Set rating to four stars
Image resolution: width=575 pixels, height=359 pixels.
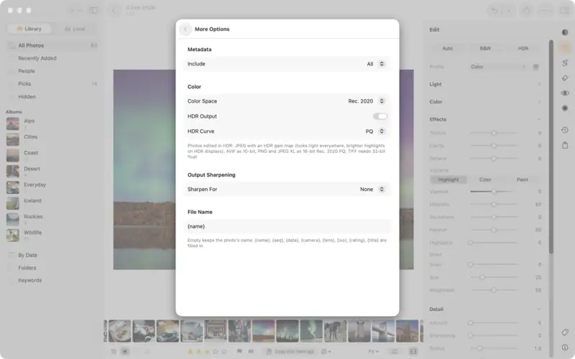point(216,352)
